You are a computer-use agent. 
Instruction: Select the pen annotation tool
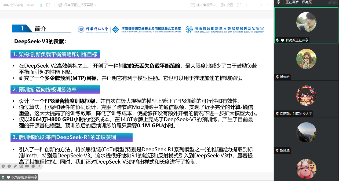15,166
